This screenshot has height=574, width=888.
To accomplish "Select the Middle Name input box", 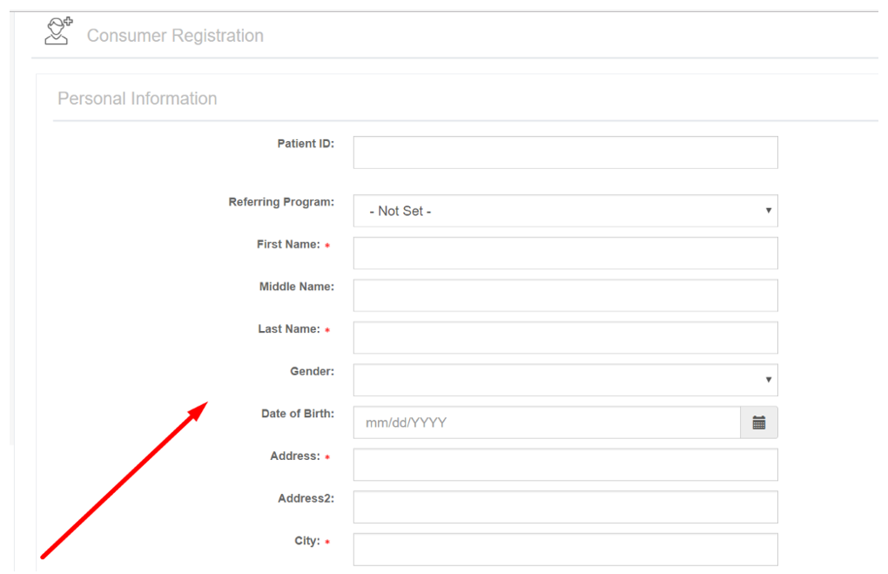I will pyautogui.click(x=565, y=295).
